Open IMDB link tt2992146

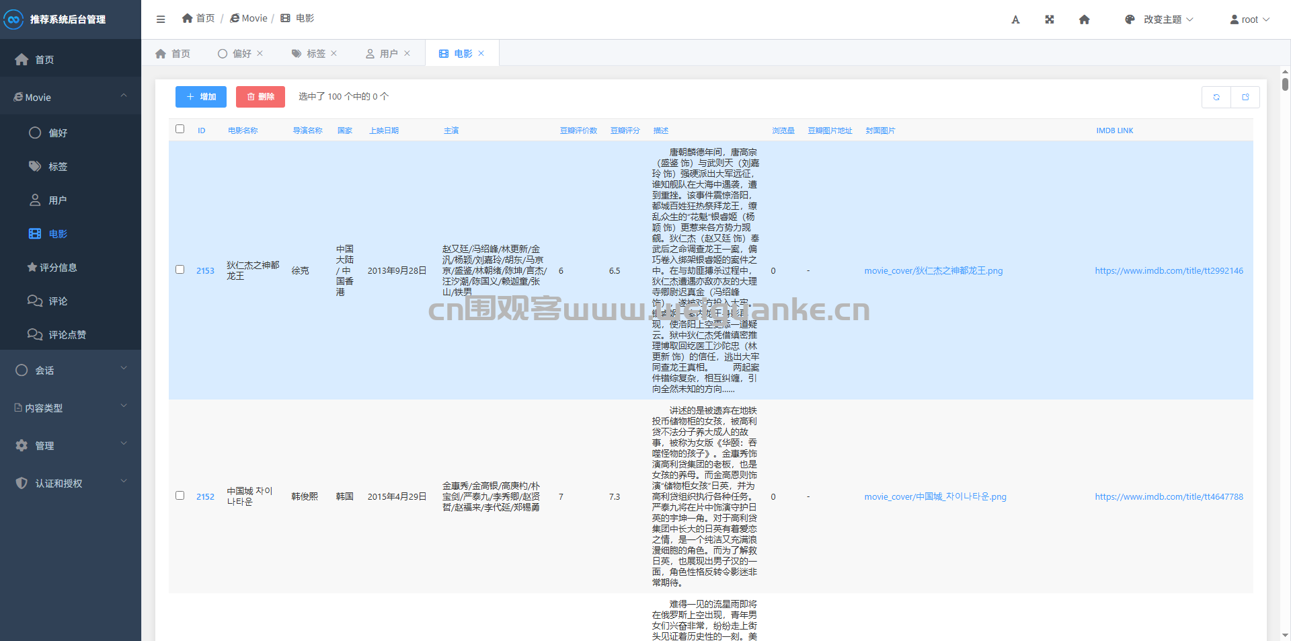pos(1169,270)
